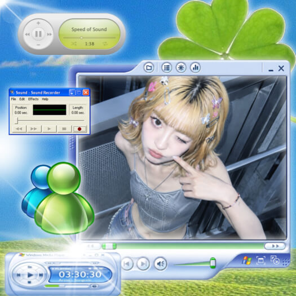
Task: Click the Speed of Sound progress slider
Action: pyautogui.click(x=89, y=38)
